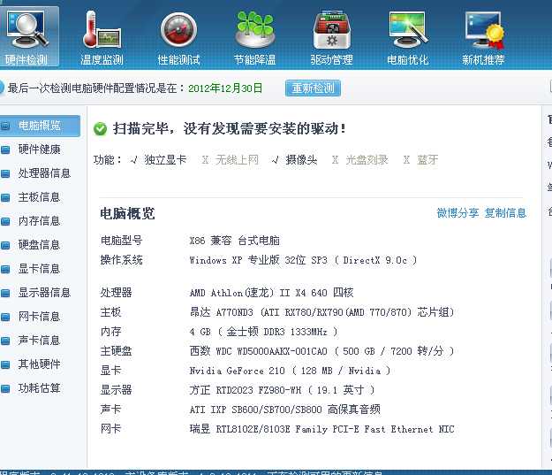This screenshot has height=475, width=552.
Task: Open the 温度监测 thermometer icon
Action: tap(102, 37)
